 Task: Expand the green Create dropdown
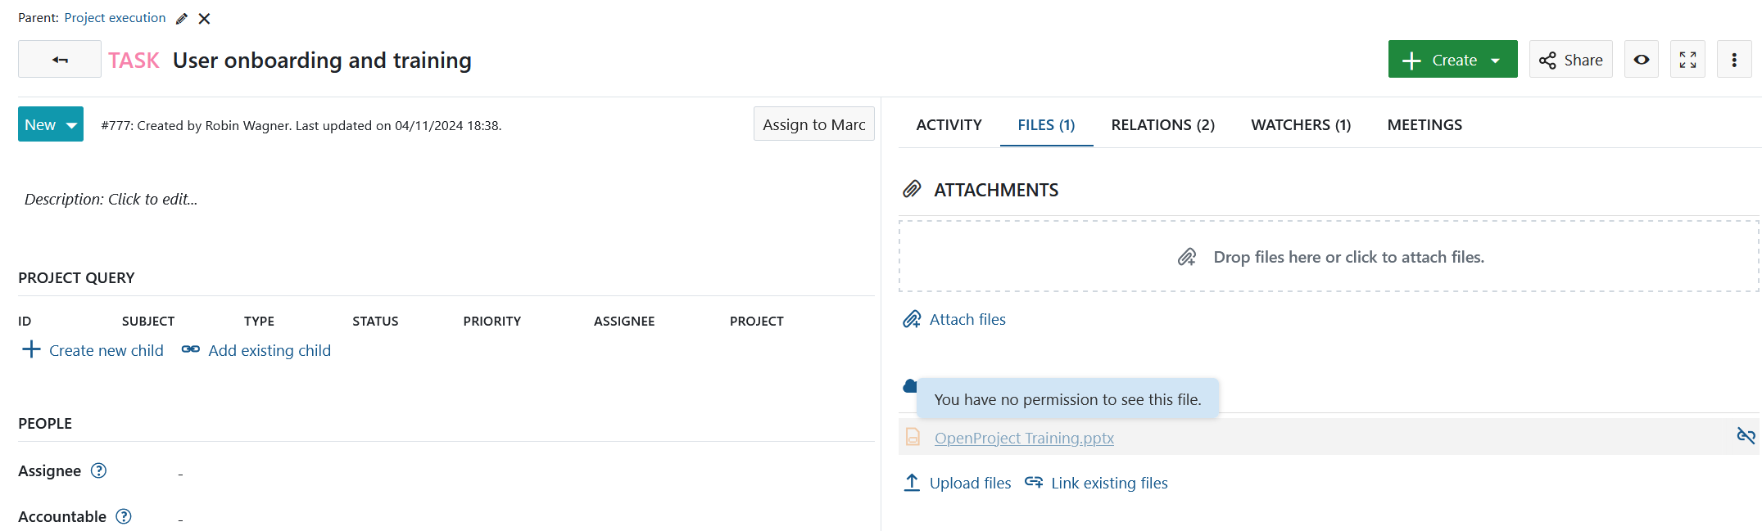click(x=1452, y=60)
